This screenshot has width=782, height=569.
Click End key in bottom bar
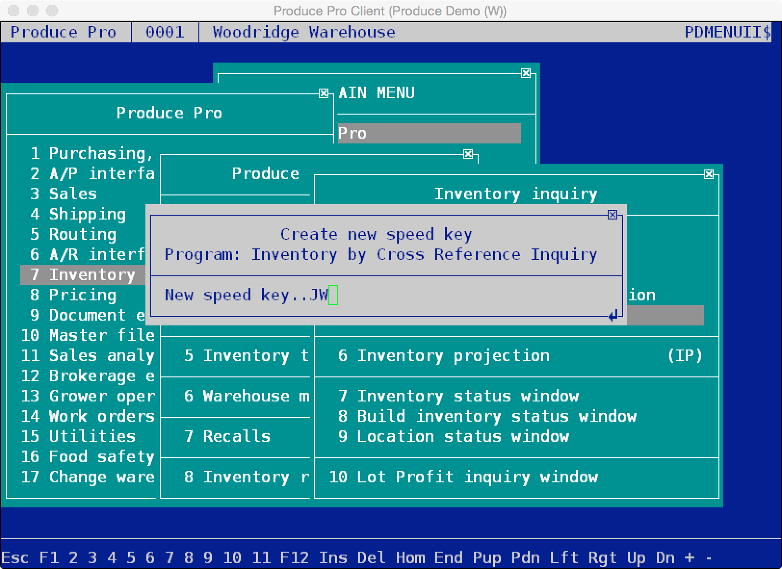click(449, 558)
